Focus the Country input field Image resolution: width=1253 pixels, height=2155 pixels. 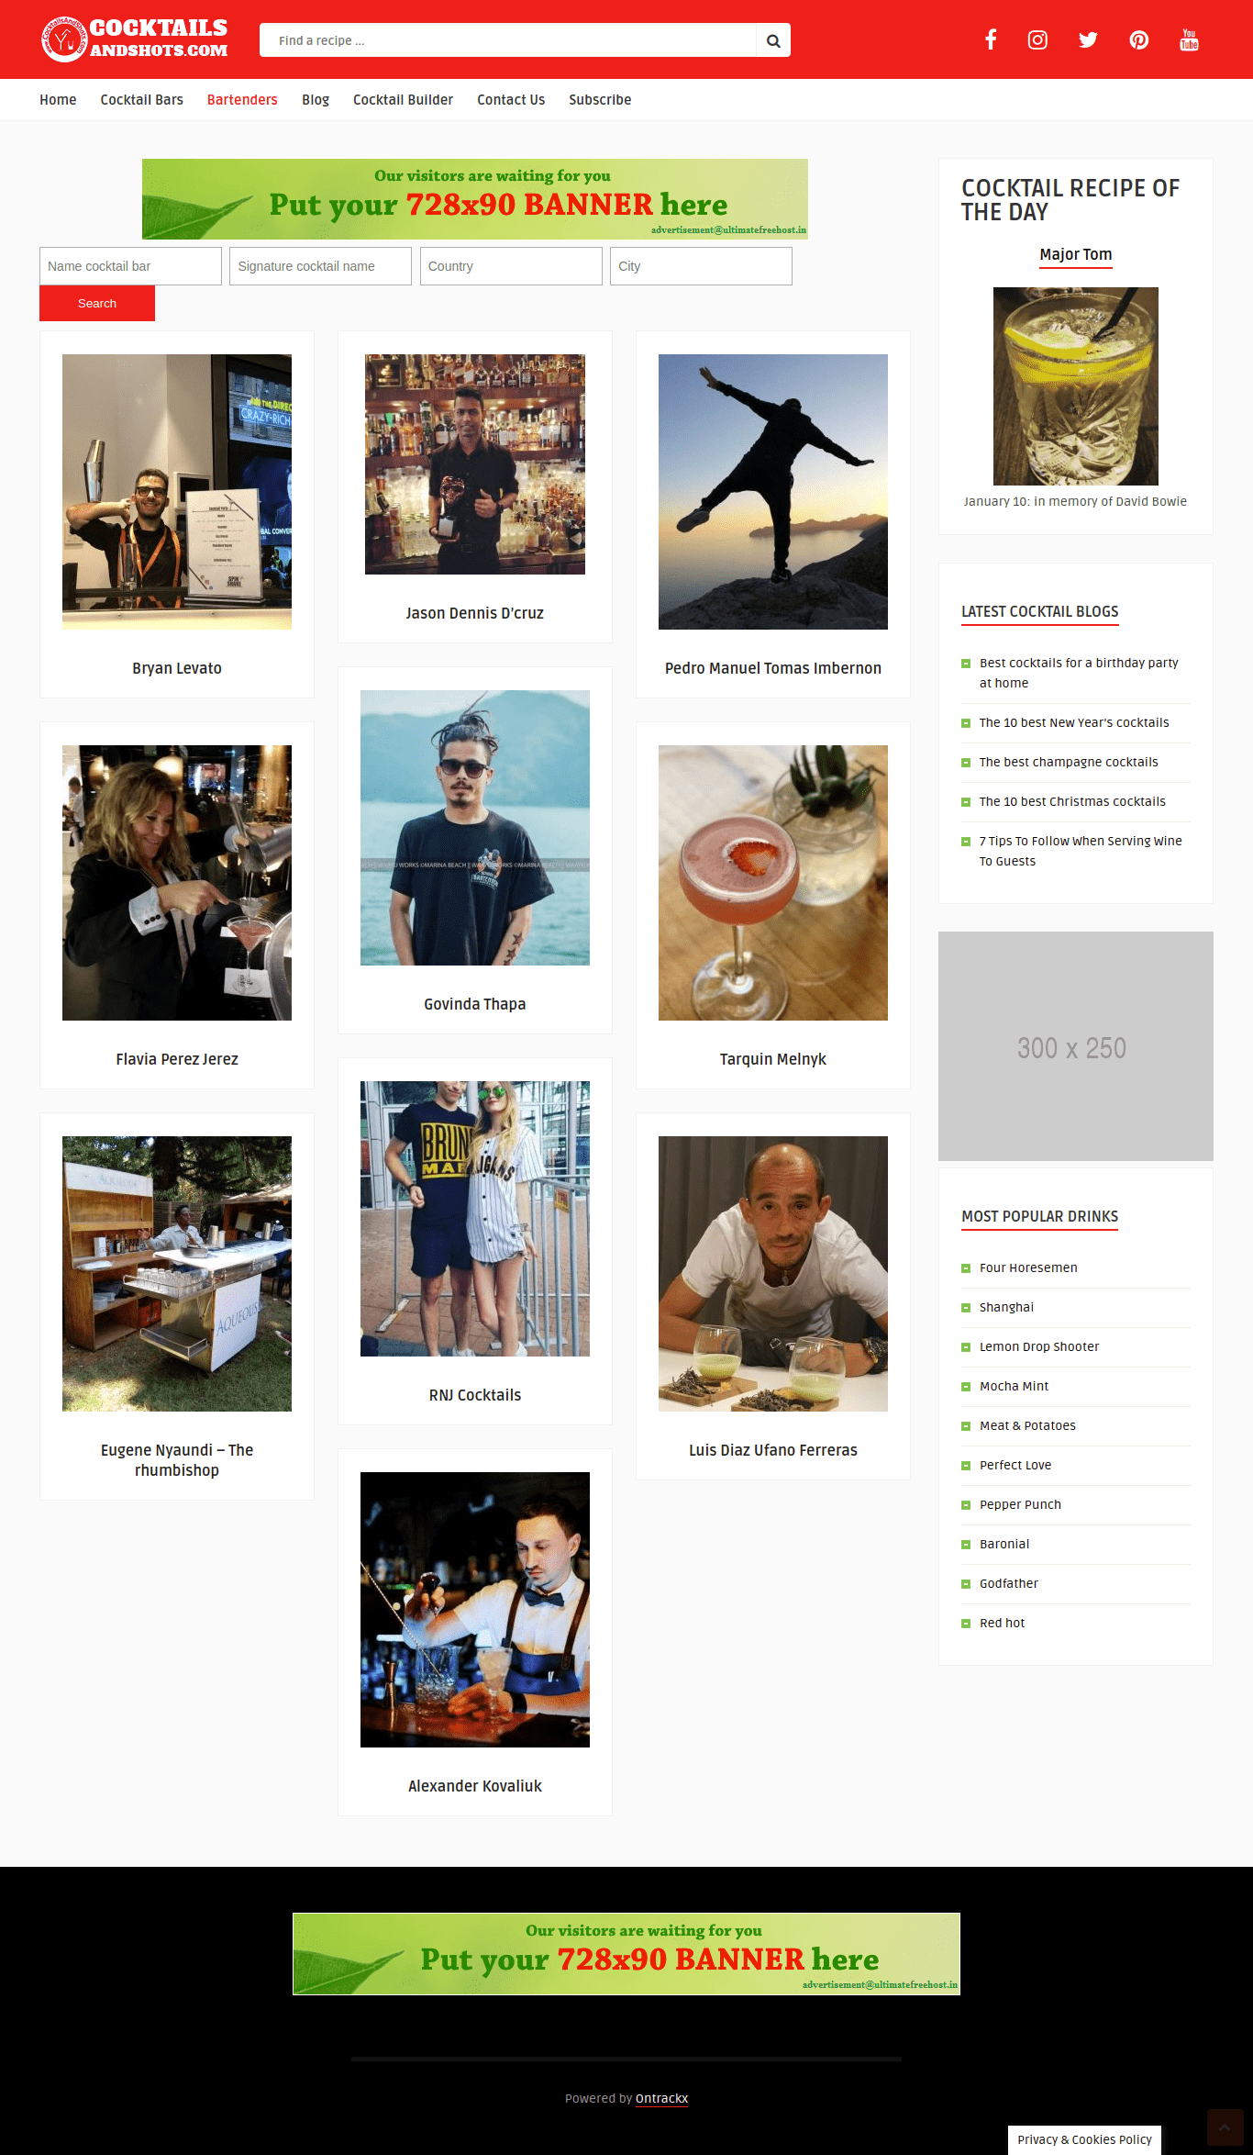[x=511, y=266]
